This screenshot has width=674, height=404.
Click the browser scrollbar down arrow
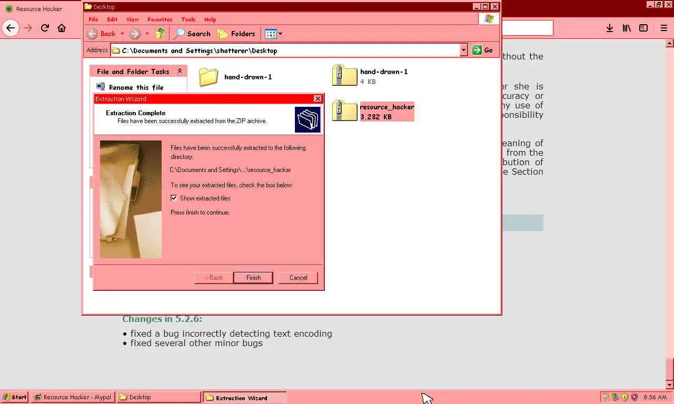[x=670, y=385]
